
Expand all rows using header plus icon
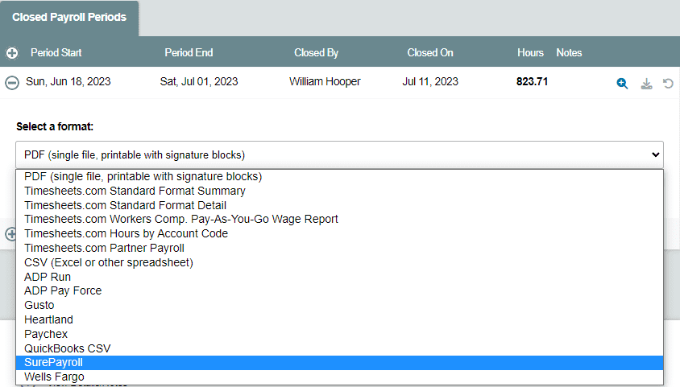coord(12,53)
